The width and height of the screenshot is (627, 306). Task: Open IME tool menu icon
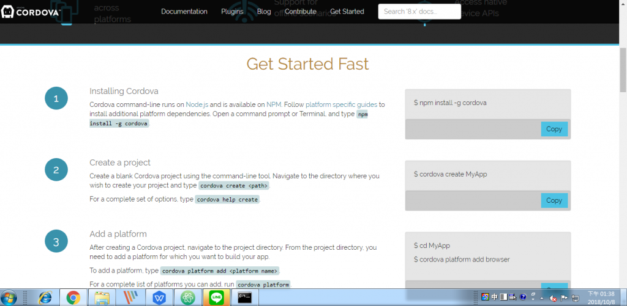click(513, 297)
